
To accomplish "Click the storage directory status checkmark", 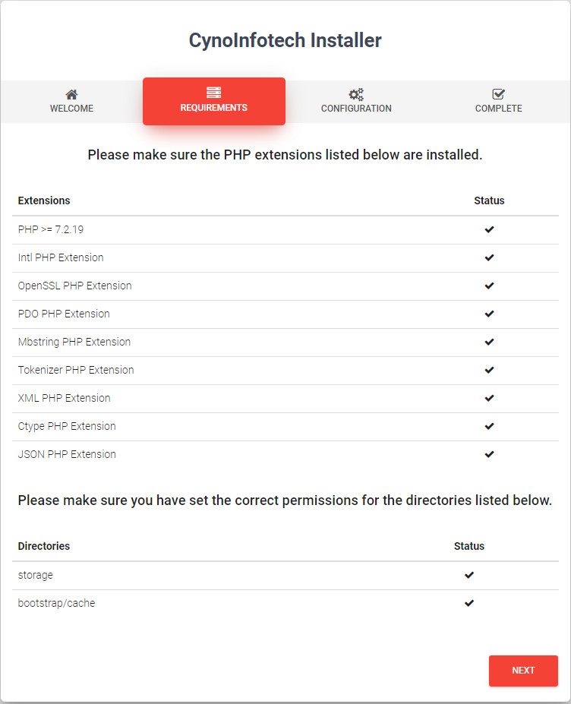I will [x=469, y=575].
